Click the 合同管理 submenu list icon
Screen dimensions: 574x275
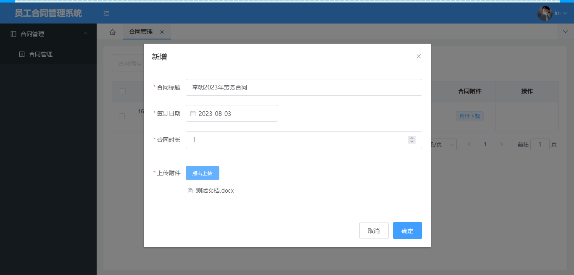pos(22,54)
